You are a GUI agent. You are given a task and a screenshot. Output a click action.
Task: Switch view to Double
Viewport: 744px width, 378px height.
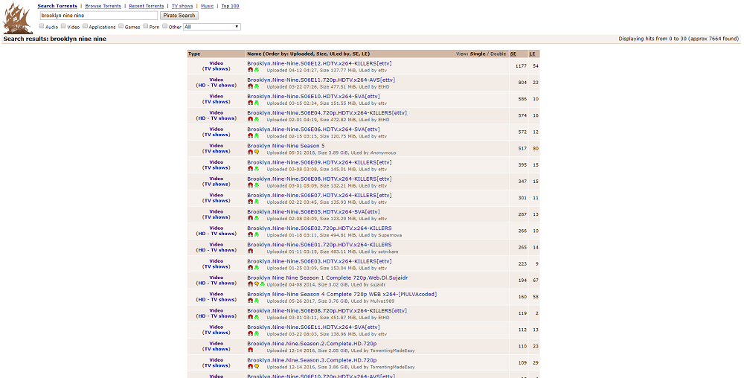(x=498, y=54)
